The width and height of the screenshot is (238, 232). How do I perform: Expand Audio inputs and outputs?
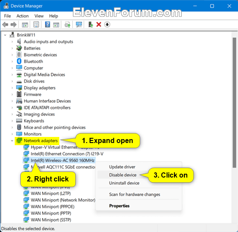pos(12,41)
